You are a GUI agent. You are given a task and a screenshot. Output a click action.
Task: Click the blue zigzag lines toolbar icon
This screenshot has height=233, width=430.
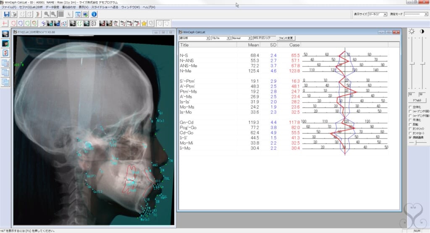coord(43,24)
